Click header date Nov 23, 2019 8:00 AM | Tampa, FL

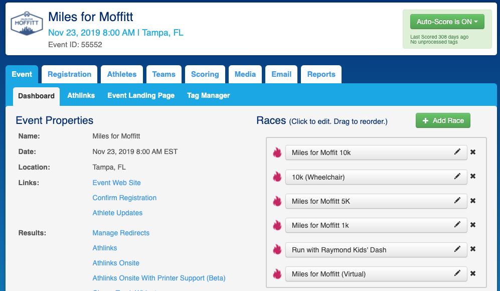[116, 33]
